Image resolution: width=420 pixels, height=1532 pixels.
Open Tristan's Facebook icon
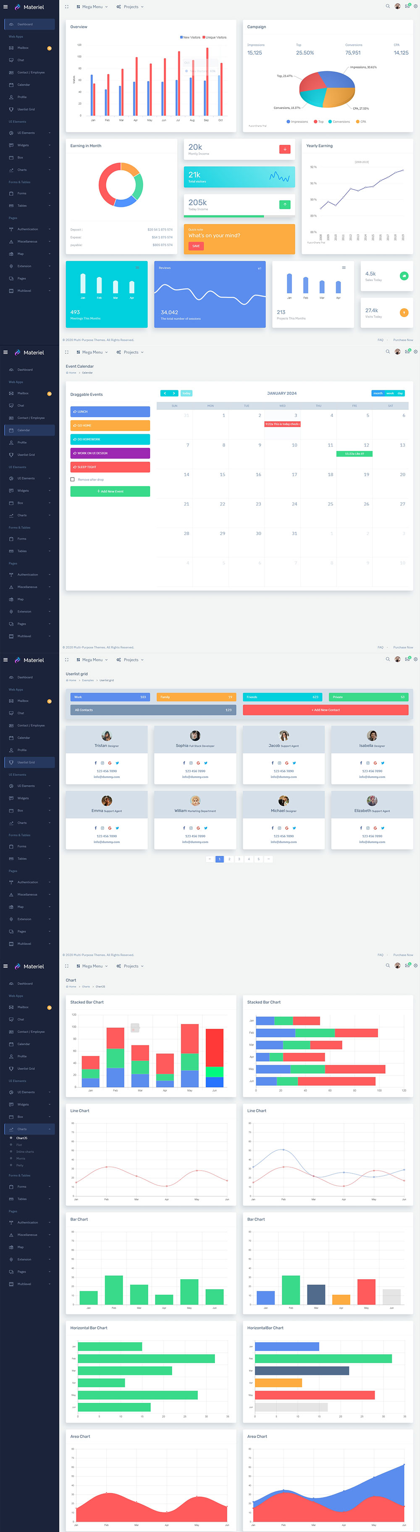[x=96, y=763]
